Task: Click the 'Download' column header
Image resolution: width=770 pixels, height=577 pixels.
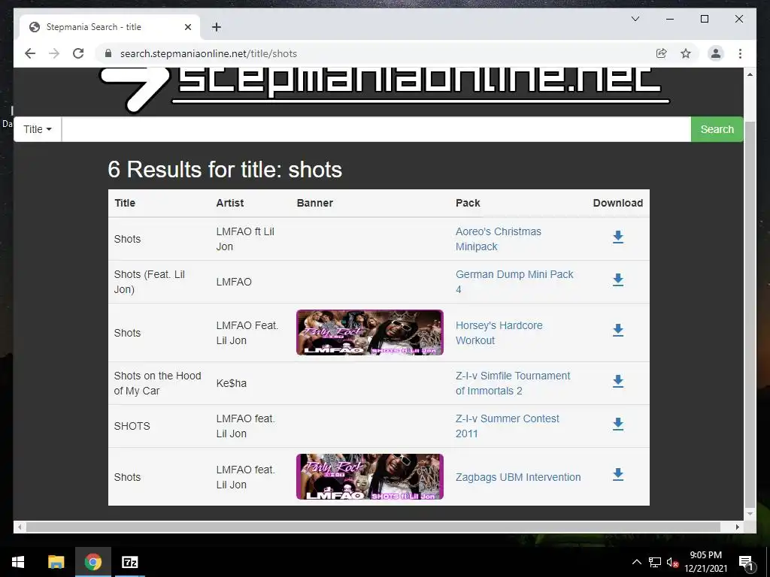Action: tap(618, 203)
